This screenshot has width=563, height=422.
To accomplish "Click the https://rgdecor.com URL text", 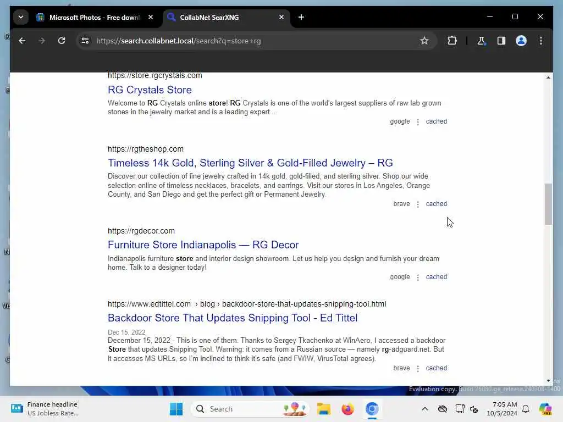I will pos(141,231).
